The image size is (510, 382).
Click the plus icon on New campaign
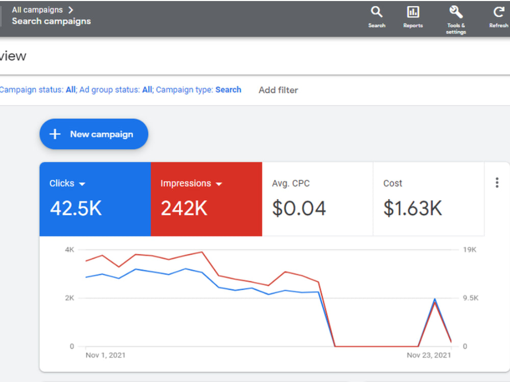click(55, 134)
